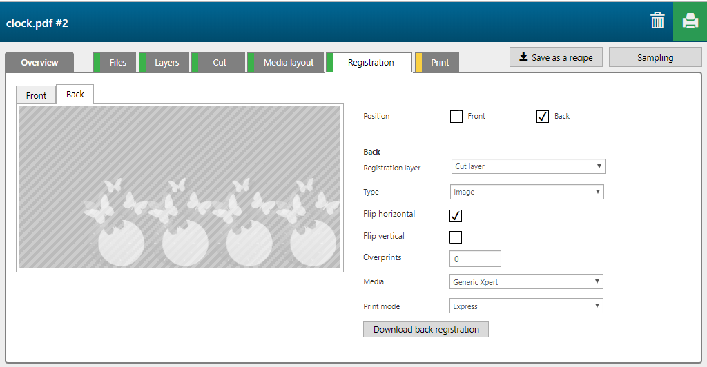Click Save as a recipe button
The image size is (707, 367).
click(x=556, y=57)
